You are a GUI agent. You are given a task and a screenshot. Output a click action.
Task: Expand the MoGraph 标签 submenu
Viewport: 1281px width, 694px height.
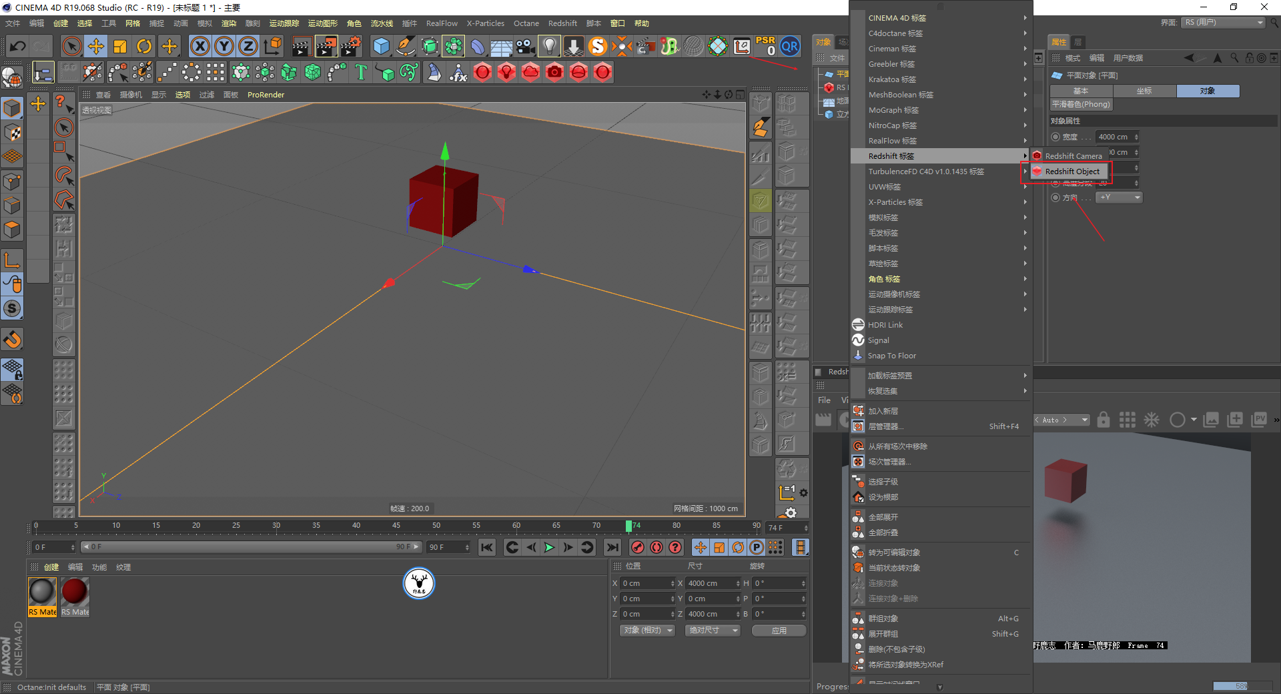pyautogui.click(x=941, y=110)
